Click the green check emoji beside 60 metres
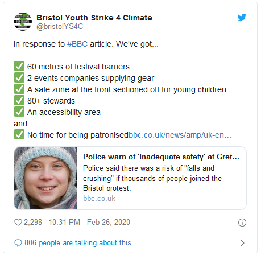The width and height of the screenshot is (261, 255). pos(19,66)
